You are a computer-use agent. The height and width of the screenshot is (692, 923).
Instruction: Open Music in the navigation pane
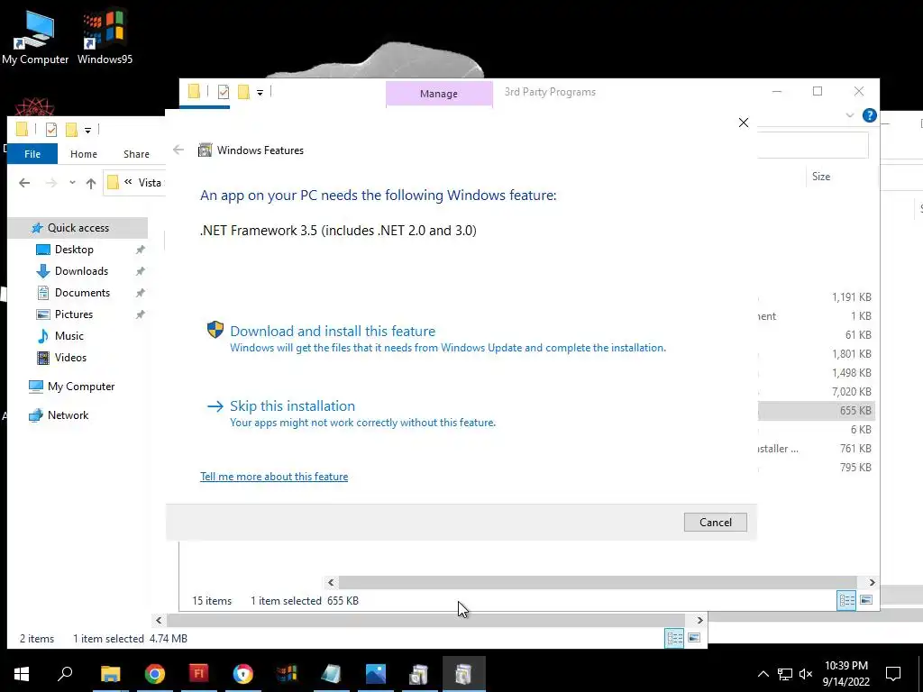[69, 336]
